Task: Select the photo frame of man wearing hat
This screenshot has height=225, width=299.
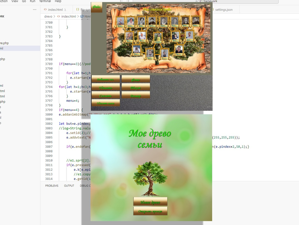Action: [x=152, y=21]
